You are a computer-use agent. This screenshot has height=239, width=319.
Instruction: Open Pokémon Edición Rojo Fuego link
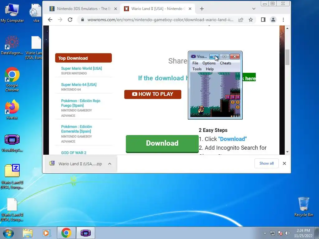[x=81, y=103]
